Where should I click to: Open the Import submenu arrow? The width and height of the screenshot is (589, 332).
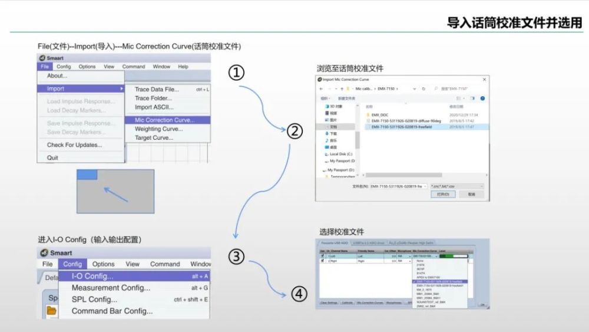tap(121, 88)
